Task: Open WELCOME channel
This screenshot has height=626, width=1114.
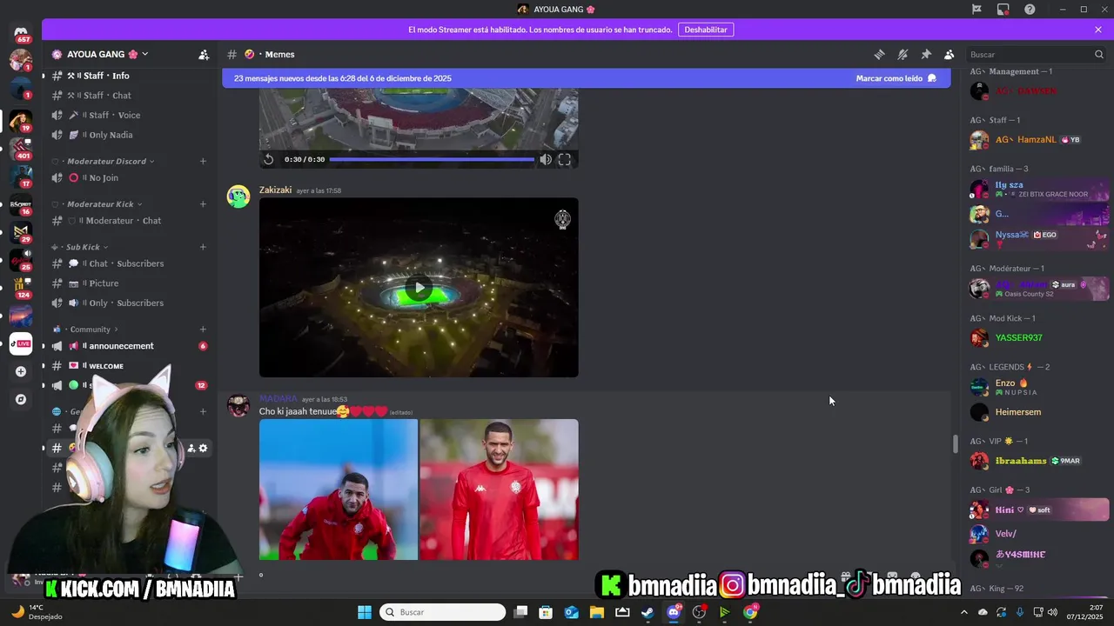Action: [x=131, y=366]
